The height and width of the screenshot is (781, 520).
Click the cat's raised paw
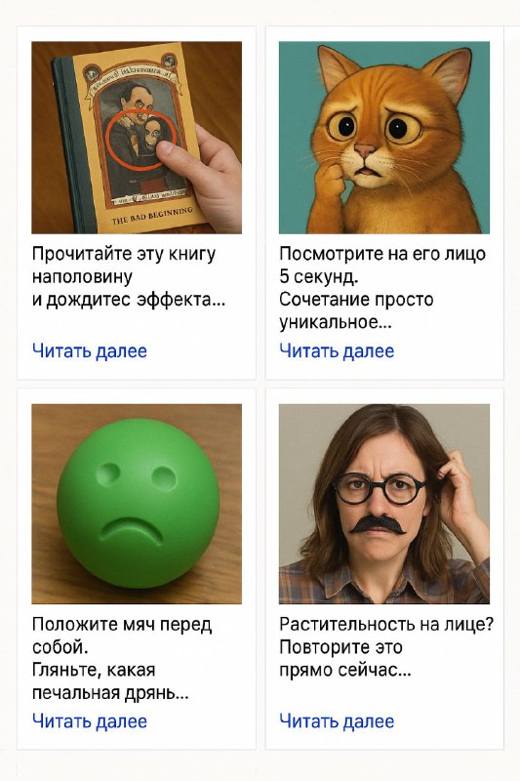[x=329, y=184]
